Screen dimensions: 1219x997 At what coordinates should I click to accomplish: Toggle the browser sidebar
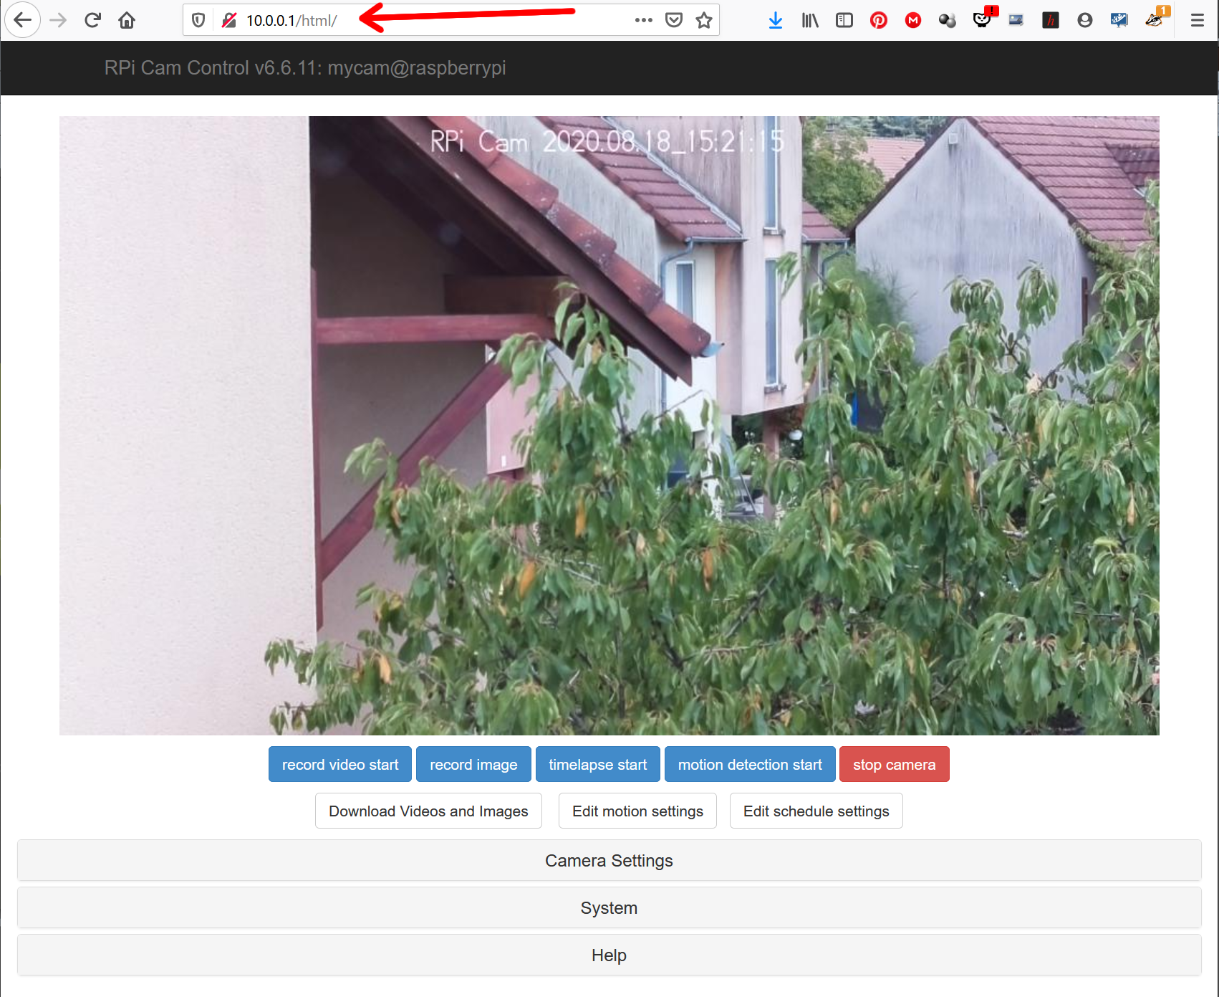[x=844, y=20]
